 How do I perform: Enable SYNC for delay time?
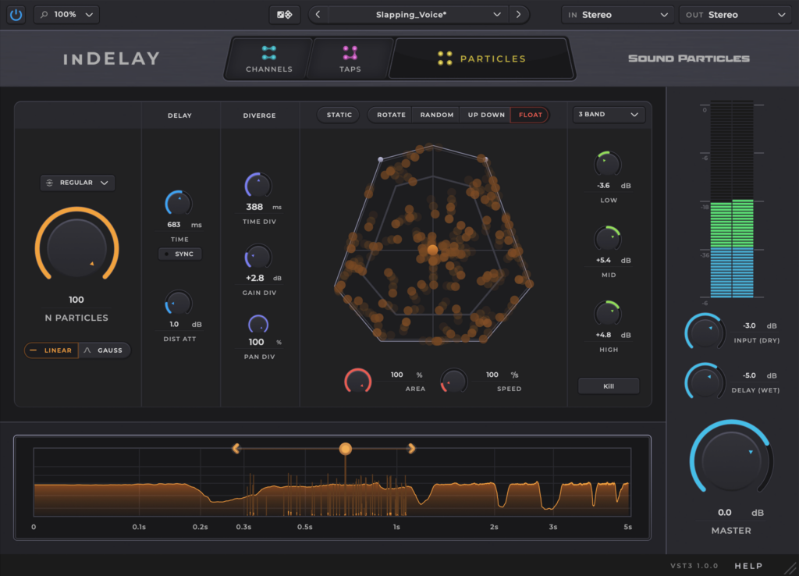pyautogui.click(x=180, y=254)
